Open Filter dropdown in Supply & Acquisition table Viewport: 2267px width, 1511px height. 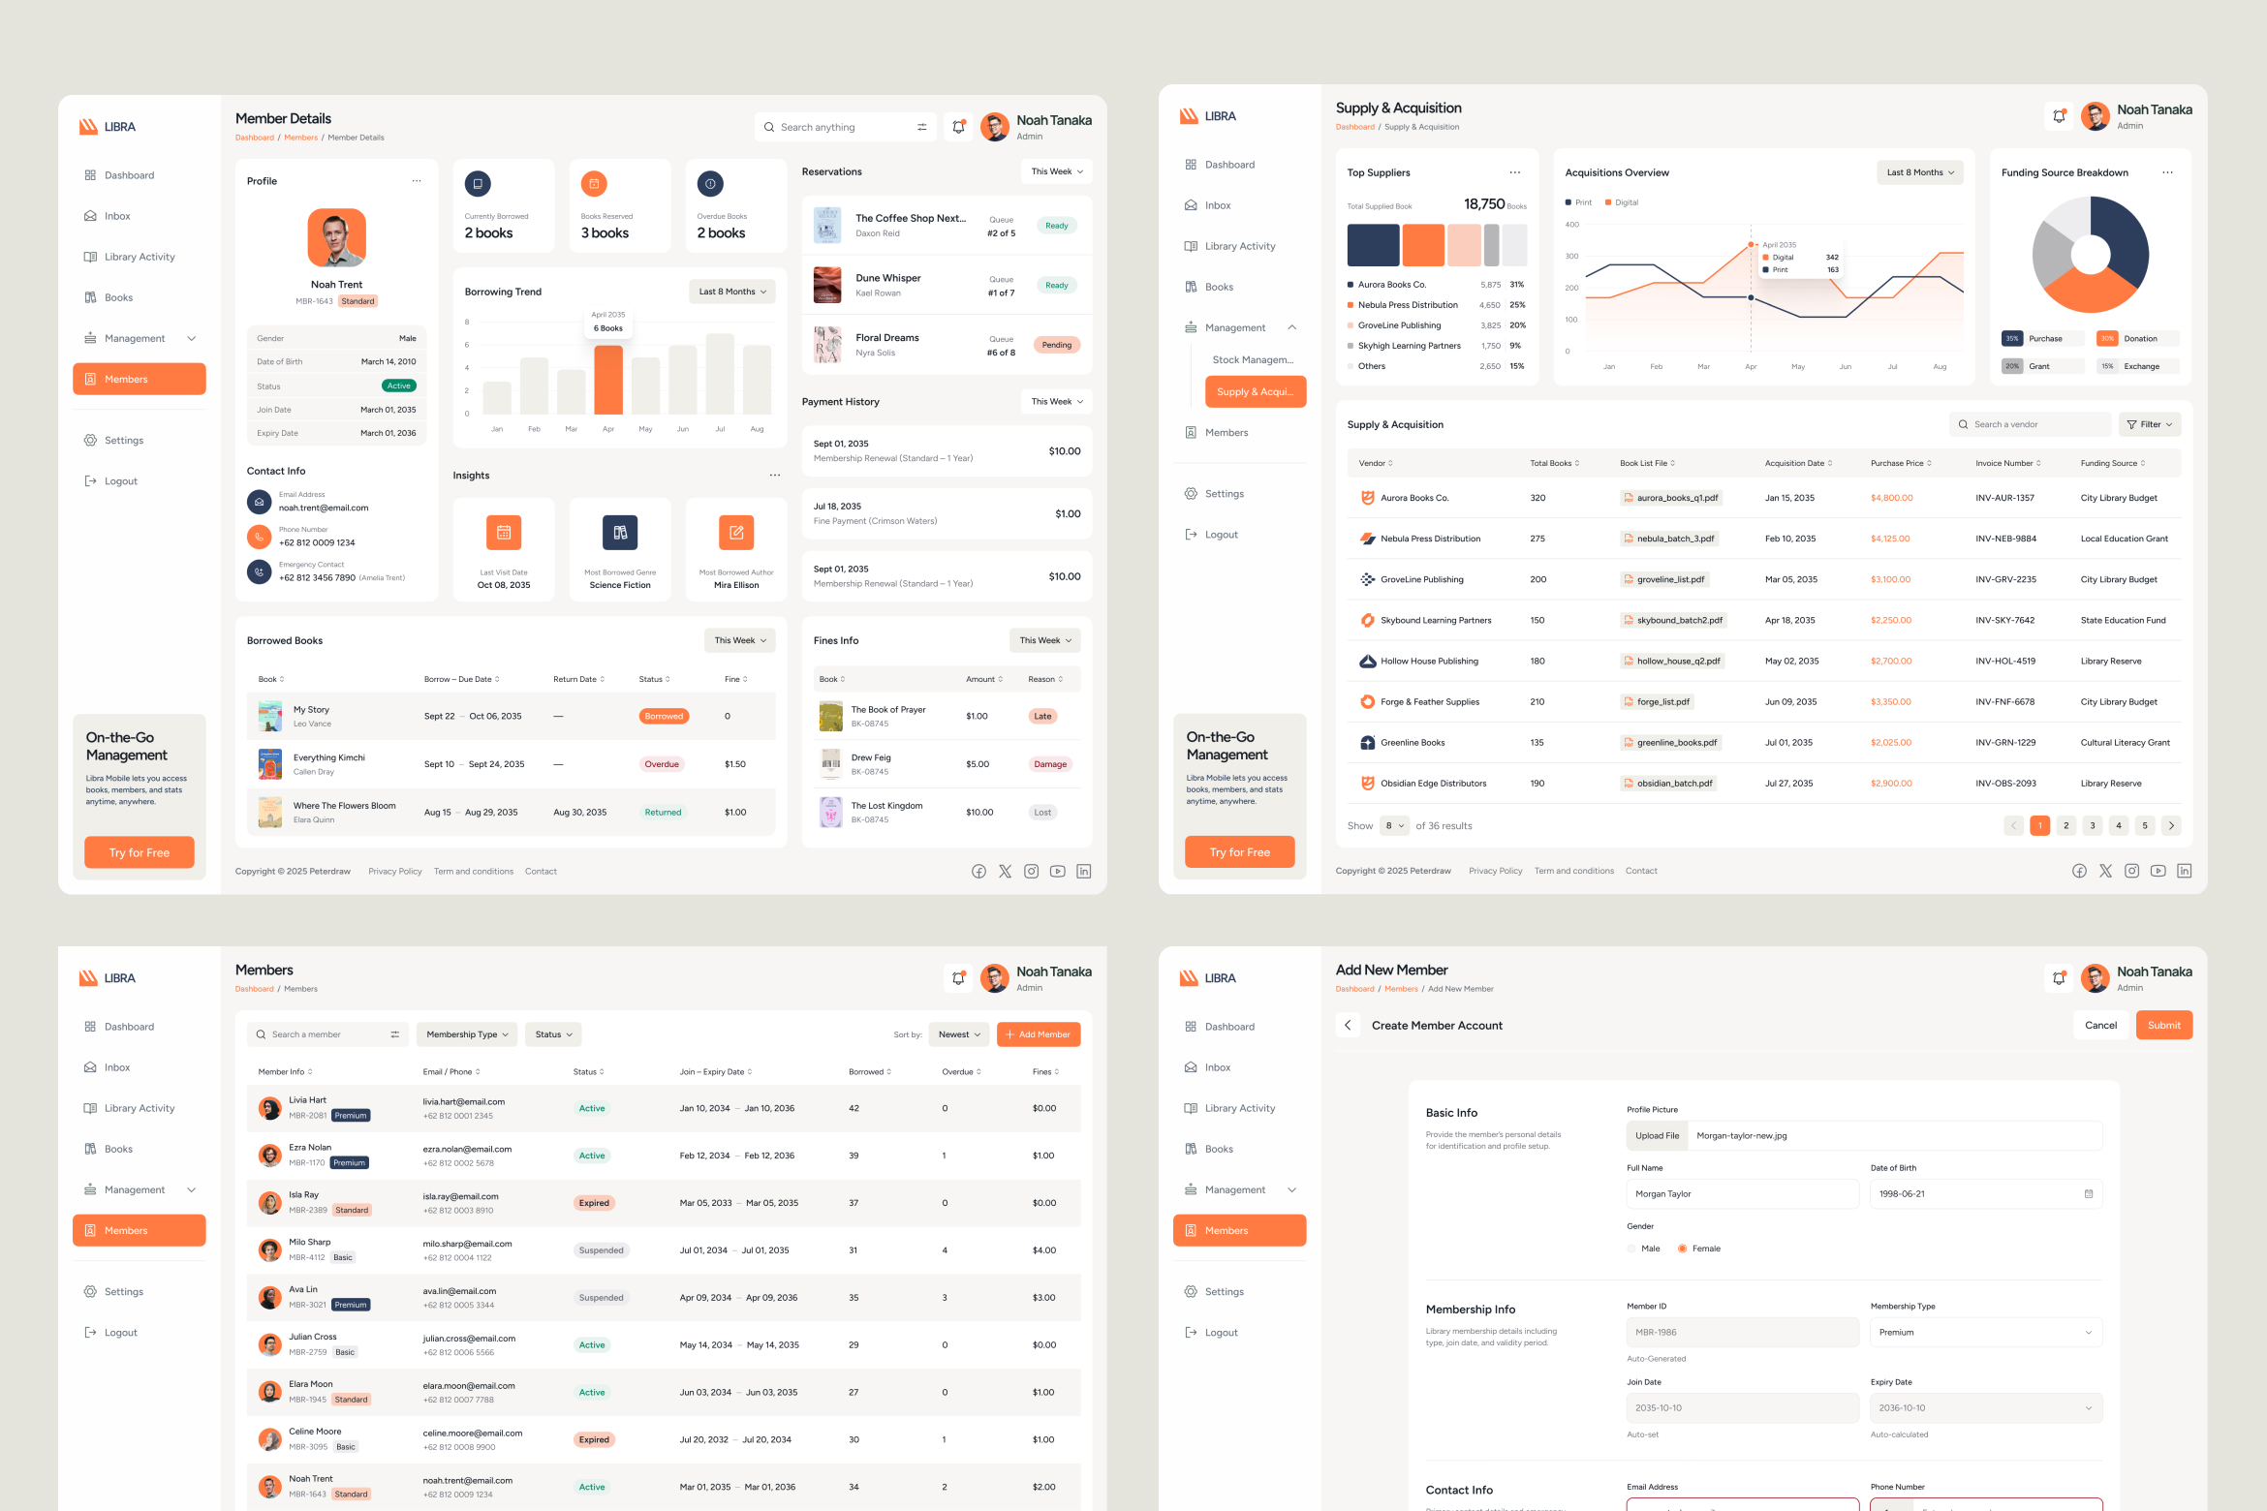(x=2150, y=424)
